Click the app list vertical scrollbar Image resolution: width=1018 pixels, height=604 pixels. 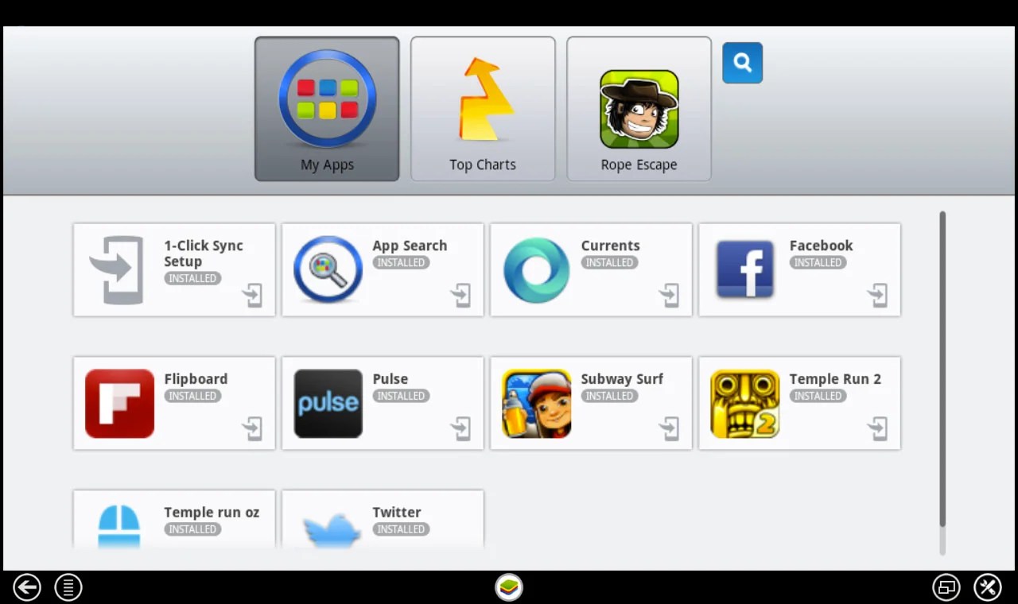click(942, 383)
